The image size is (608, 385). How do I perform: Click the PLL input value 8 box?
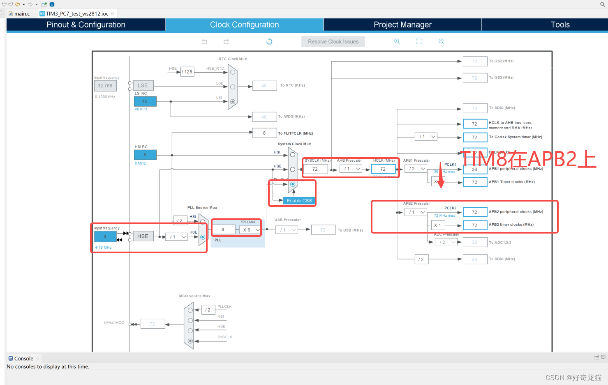[223, 230]
